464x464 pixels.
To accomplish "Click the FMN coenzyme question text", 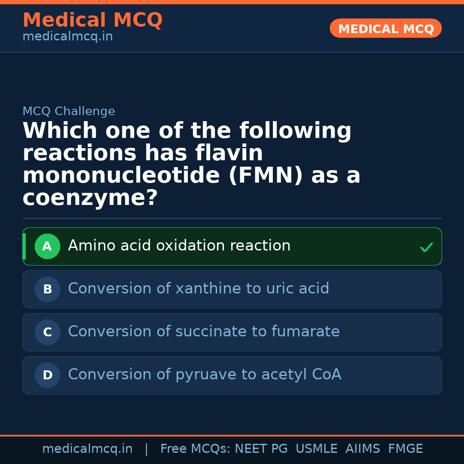I will (191, 165).
